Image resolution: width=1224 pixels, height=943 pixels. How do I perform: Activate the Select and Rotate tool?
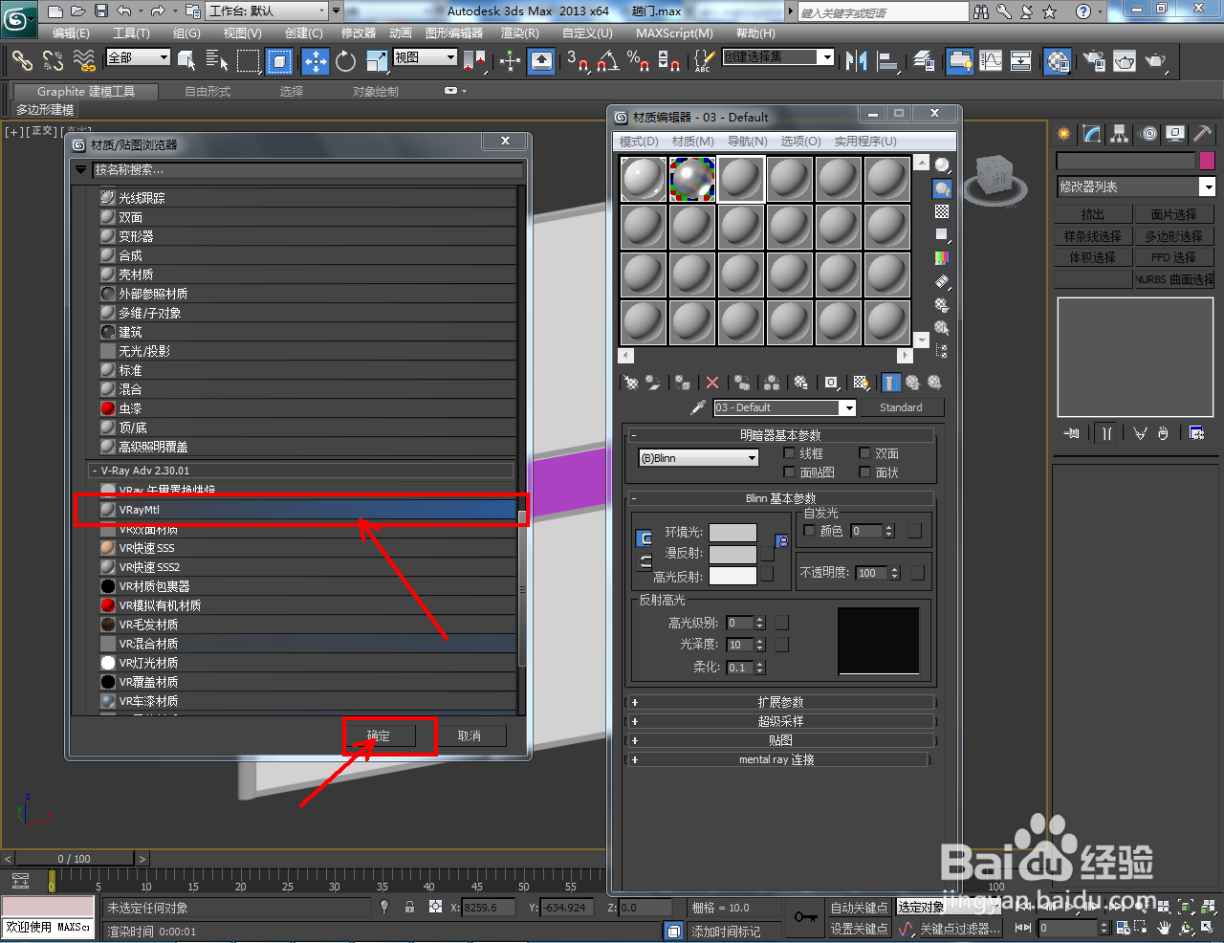pyautogui.click(x=345, y=62)
